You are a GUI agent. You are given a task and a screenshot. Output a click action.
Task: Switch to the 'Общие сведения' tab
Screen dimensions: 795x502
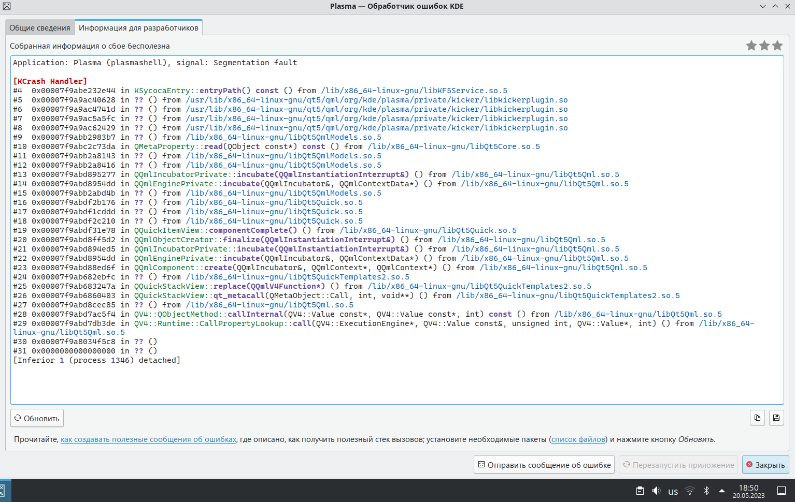click(40, 28)
